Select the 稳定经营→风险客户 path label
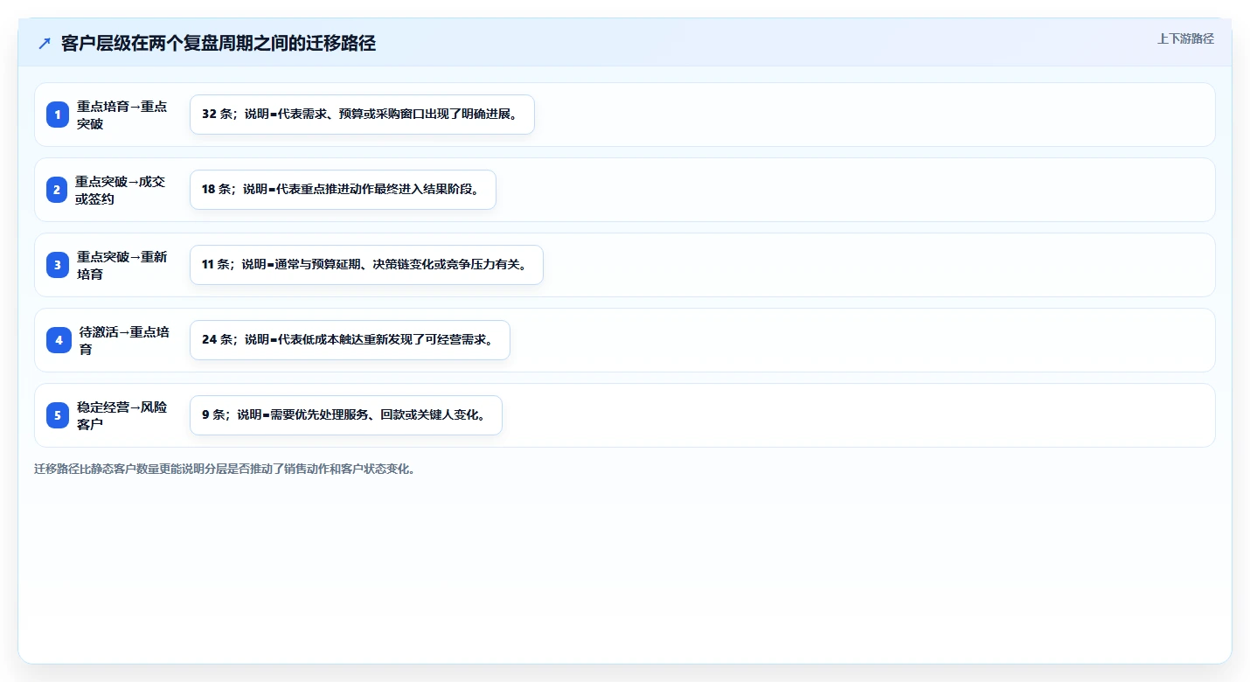Viewport: 1250px width, 682px height. pyautogui.click(x=122, y=415)
